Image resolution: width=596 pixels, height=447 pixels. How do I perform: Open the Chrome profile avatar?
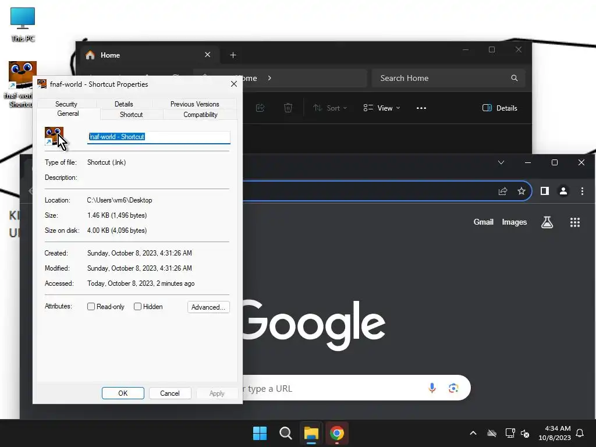(563, 191)
